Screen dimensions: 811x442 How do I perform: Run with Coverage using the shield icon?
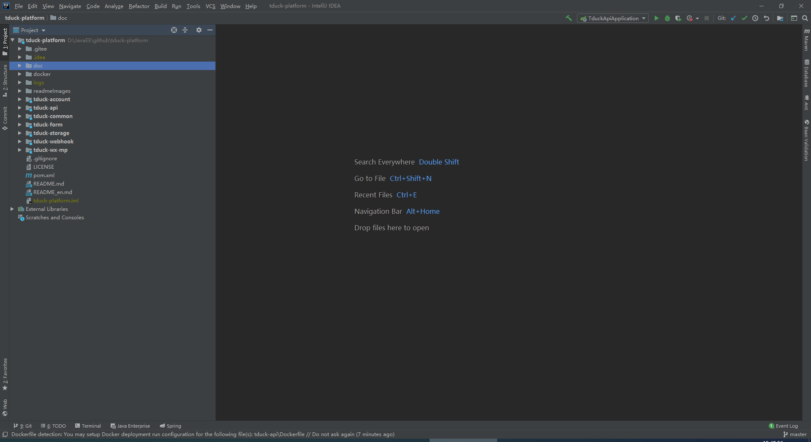coord(678,18)
